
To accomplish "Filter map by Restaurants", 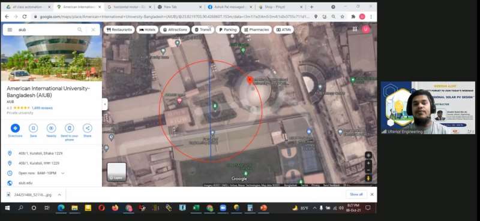I will (119, 30).
